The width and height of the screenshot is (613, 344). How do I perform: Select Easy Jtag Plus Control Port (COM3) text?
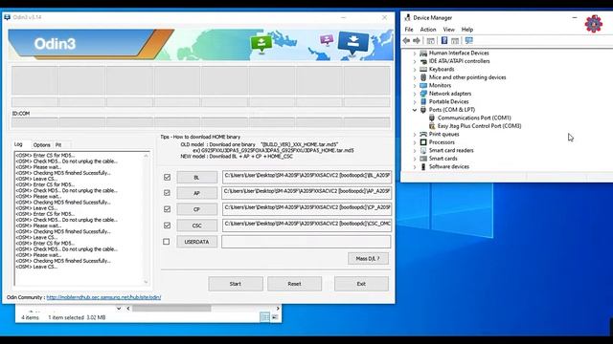479,126
